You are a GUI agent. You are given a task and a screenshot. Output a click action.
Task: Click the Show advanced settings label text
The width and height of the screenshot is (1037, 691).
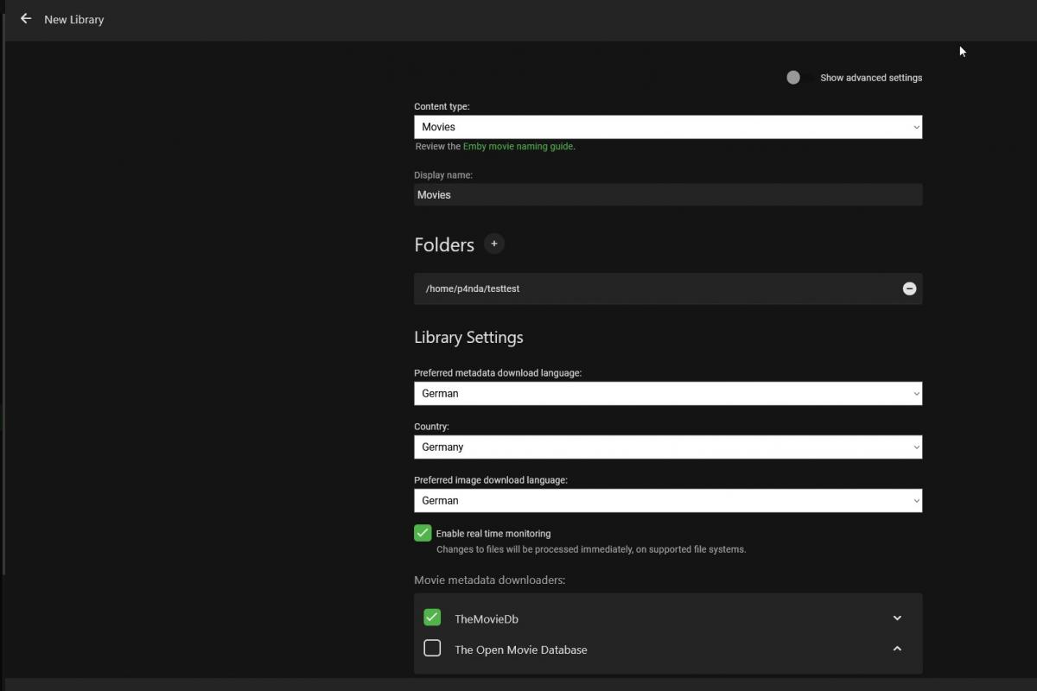click(870, 78)
